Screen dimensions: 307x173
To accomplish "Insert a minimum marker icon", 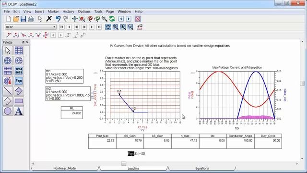I will click(38, 35).
